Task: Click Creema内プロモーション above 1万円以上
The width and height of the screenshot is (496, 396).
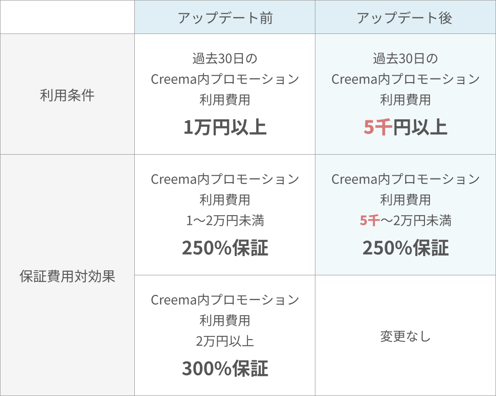Action: (225, 79)
